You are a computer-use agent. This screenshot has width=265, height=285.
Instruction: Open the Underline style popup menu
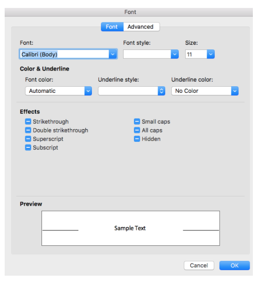[132, 91]
